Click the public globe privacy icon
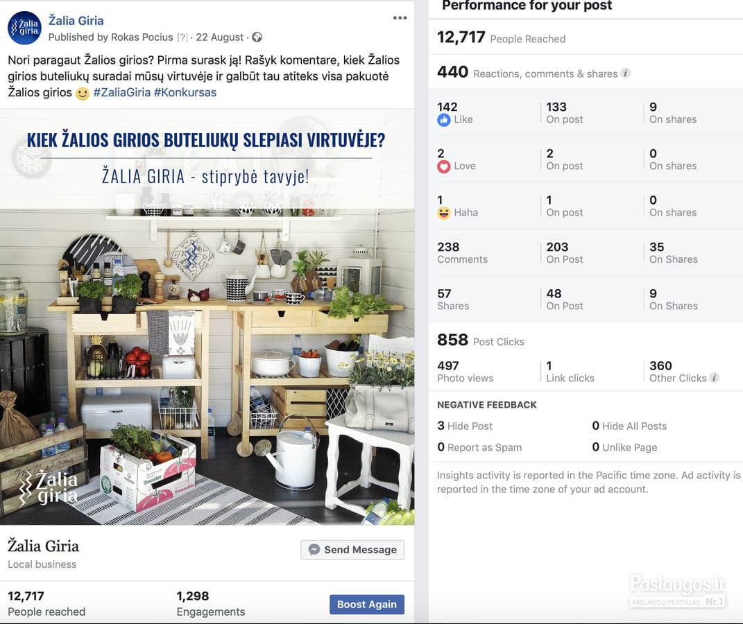Viewport: 743px width, 624px height. click(257, 37)
